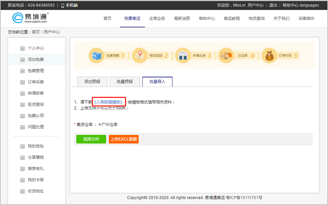Click the 退出 logout link
This screenshot has height=205, width=328.
(273, 5)
